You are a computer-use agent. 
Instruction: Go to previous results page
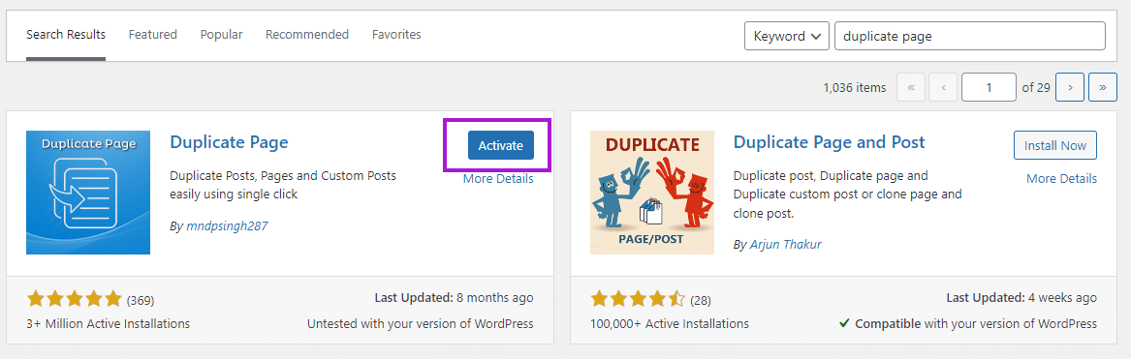(943, 87)
